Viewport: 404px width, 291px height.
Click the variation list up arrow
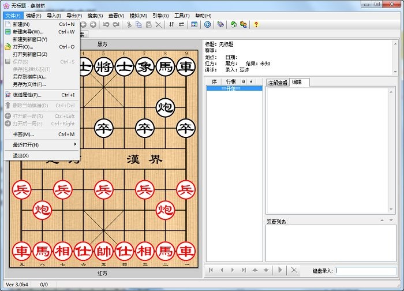pyautogui.click(x=381, y=221)
